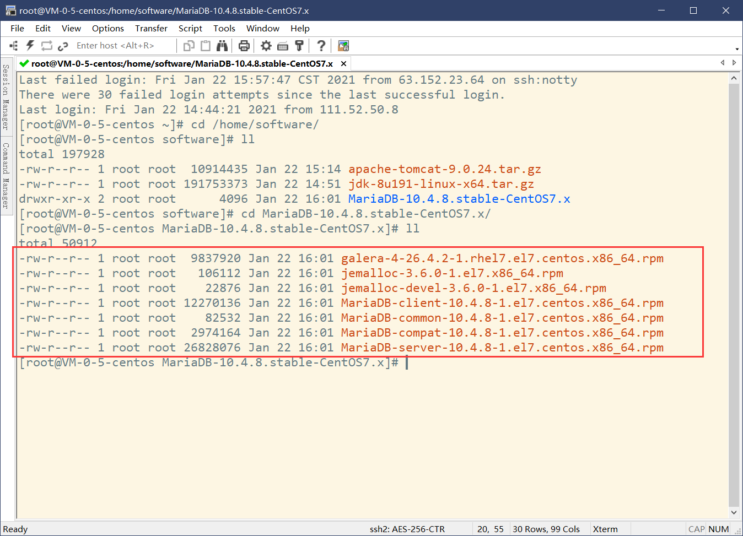Open the Transfer menu
Image resolution: width=743 pixels, height=536 pixels.
151,28
